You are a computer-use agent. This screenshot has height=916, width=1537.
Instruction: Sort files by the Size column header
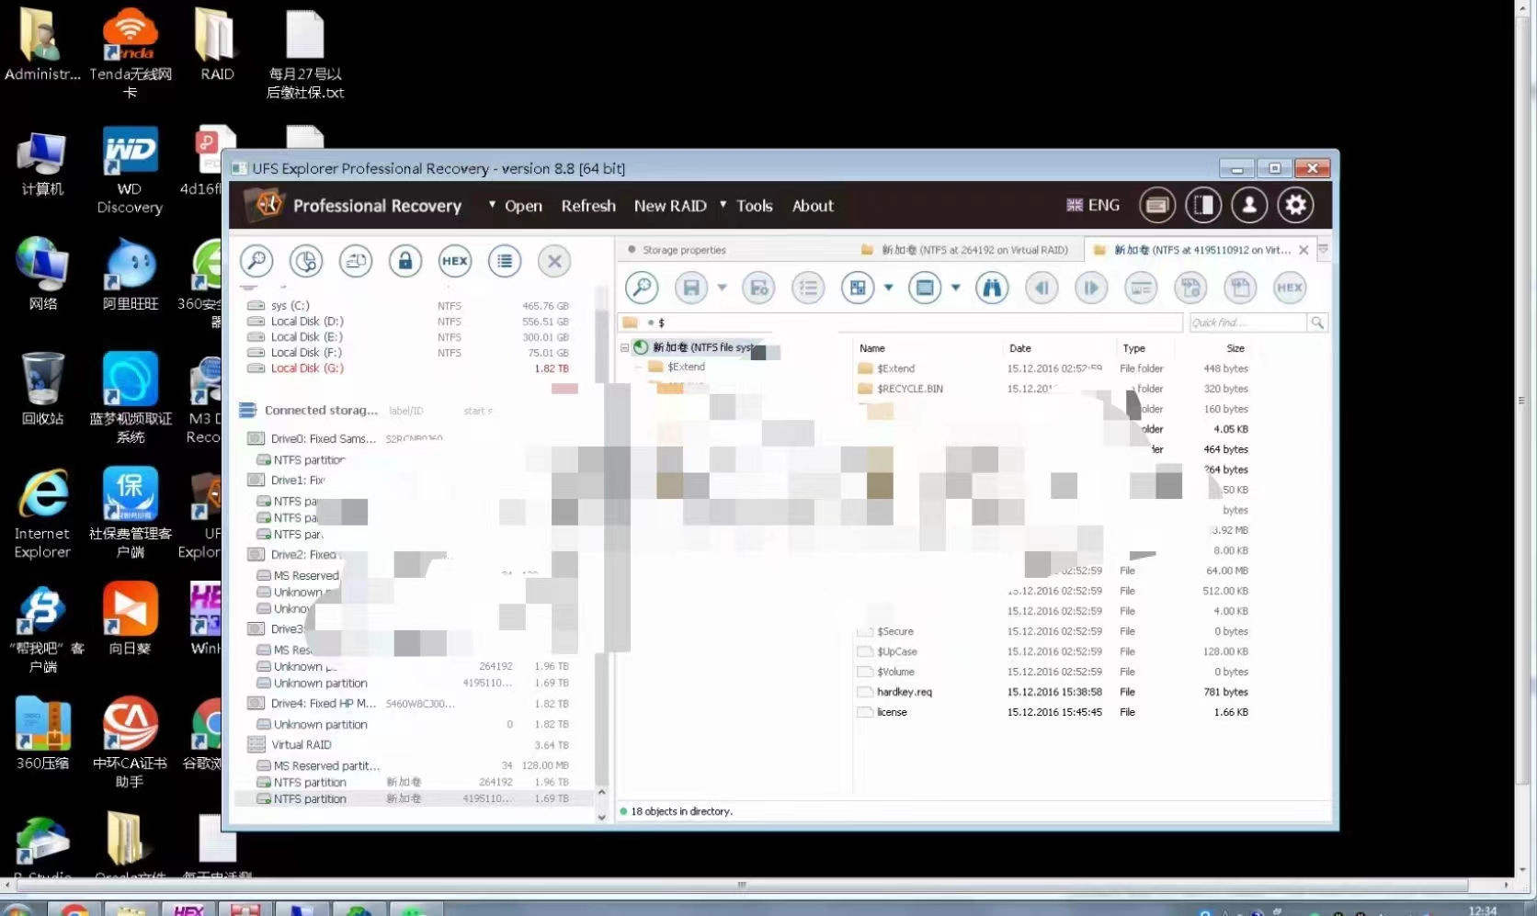point(1235,348)
